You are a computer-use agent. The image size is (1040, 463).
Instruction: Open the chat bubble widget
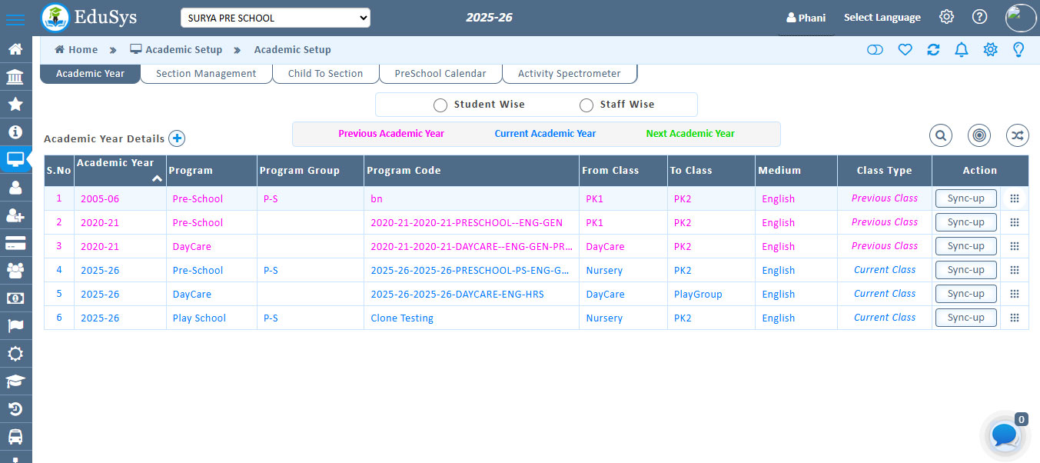click(1005, 435)
